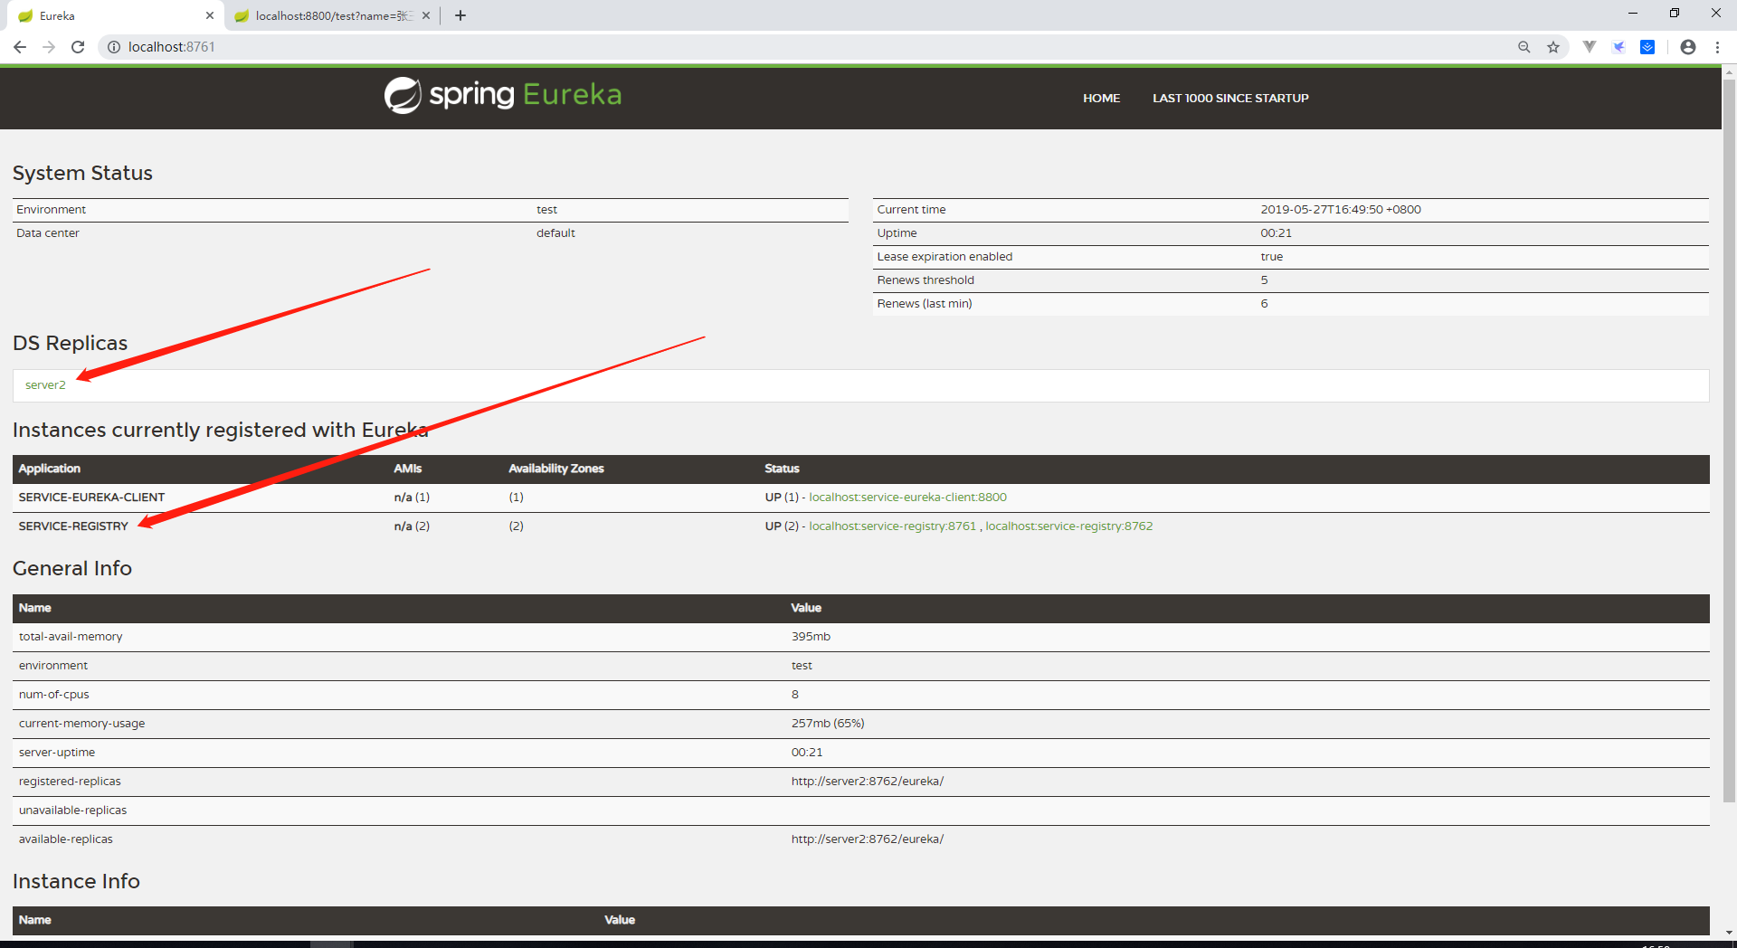Open the blue square extension icon
The image size is (1737, 948).
(1647, 47)
